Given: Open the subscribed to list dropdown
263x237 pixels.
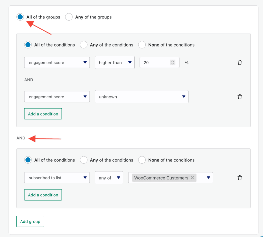Looking at the screenshot, I should (x=57, y=178).
